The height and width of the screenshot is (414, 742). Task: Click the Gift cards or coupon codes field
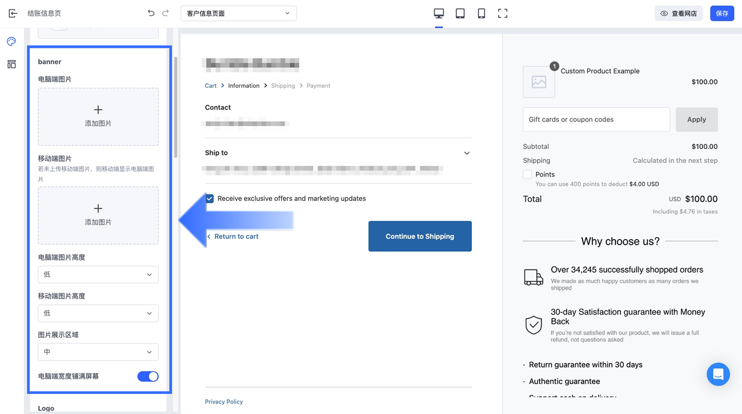coord(596,120)
